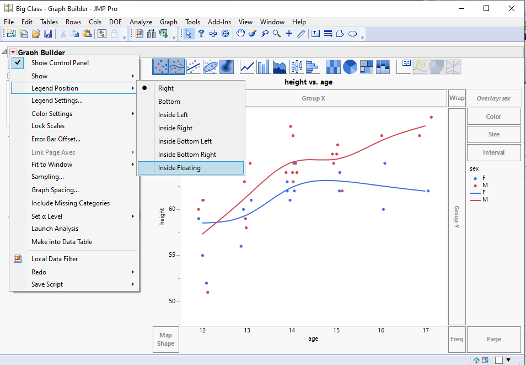Select Inside Left legend position

[191, 115]
